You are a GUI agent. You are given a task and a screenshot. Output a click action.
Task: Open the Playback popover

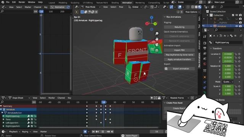pyautogui.click(x=14, y=132)
